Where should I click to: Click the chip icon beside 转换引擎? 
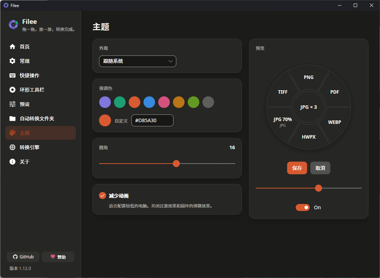click(x=12, y=147)
